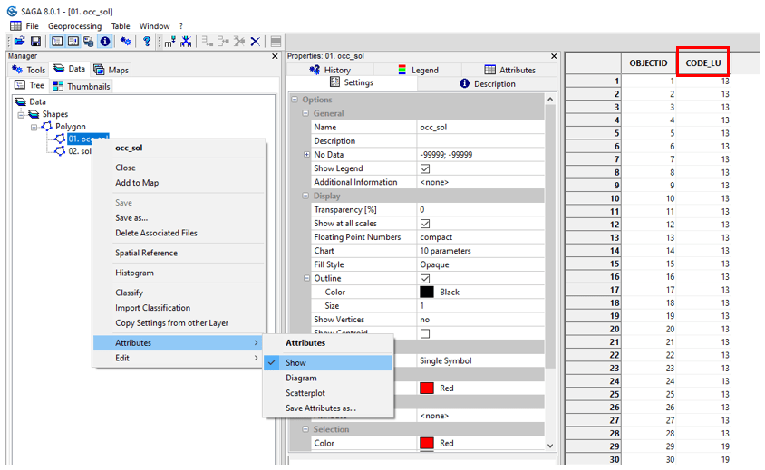Click the black Outline Color swatch
Screen dimensions: 765x470
[426, 293]
